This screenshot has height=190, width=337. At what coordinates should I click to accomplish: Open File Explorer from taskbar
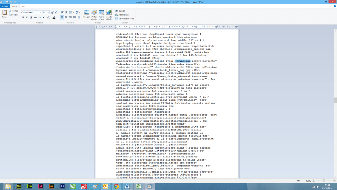[8, 186]
